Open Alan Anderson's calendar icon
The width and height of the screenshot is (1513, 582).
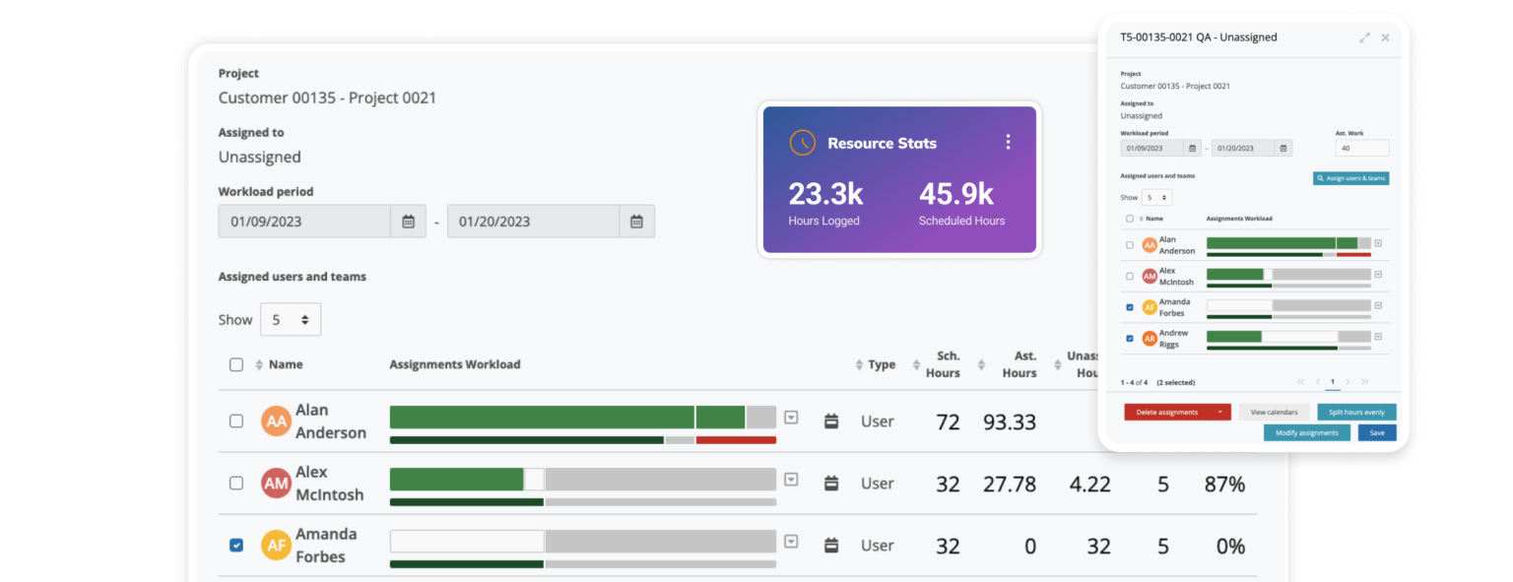[831, 420]
